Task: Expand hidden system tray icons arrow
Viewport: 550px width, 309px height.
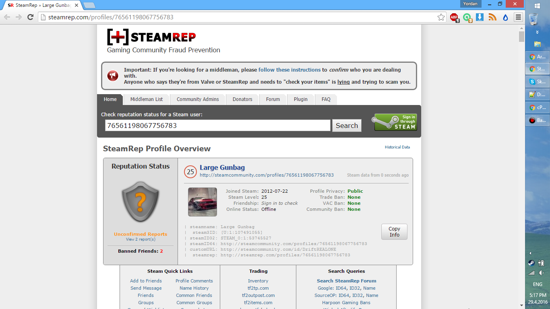Action: (530, 253)
